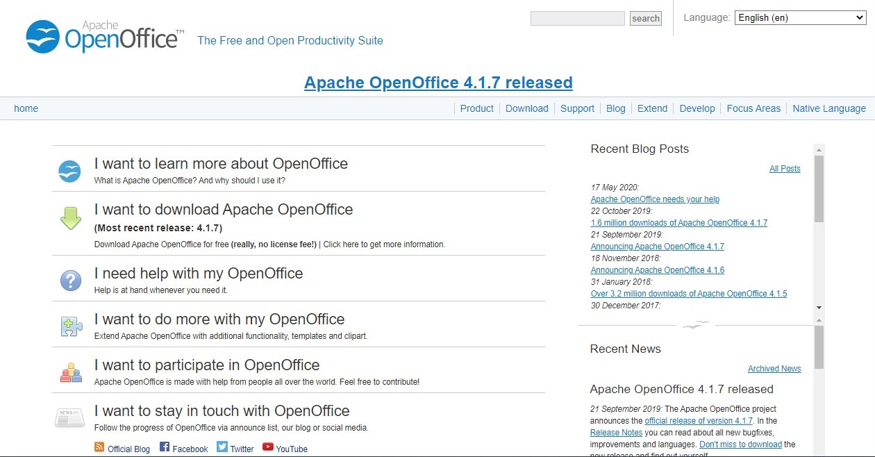
Task: Click the blue question mark help icon
Action: tap(69, 280)
